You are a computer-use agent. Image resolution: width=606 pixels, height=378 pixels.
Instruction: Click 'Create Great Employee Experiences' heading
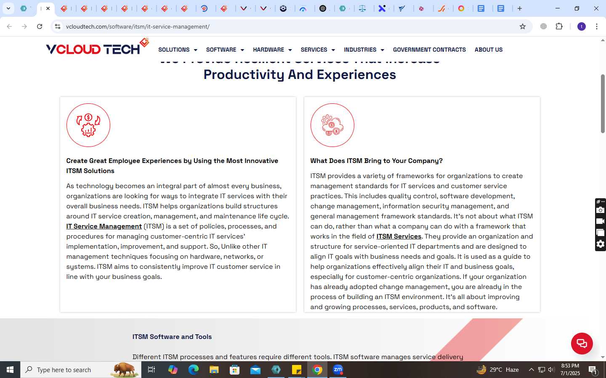coord(172,166)
